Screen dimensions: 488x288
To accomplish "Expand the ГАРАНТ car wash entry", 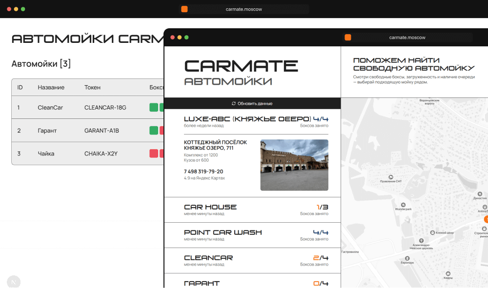I will (252, 281).
